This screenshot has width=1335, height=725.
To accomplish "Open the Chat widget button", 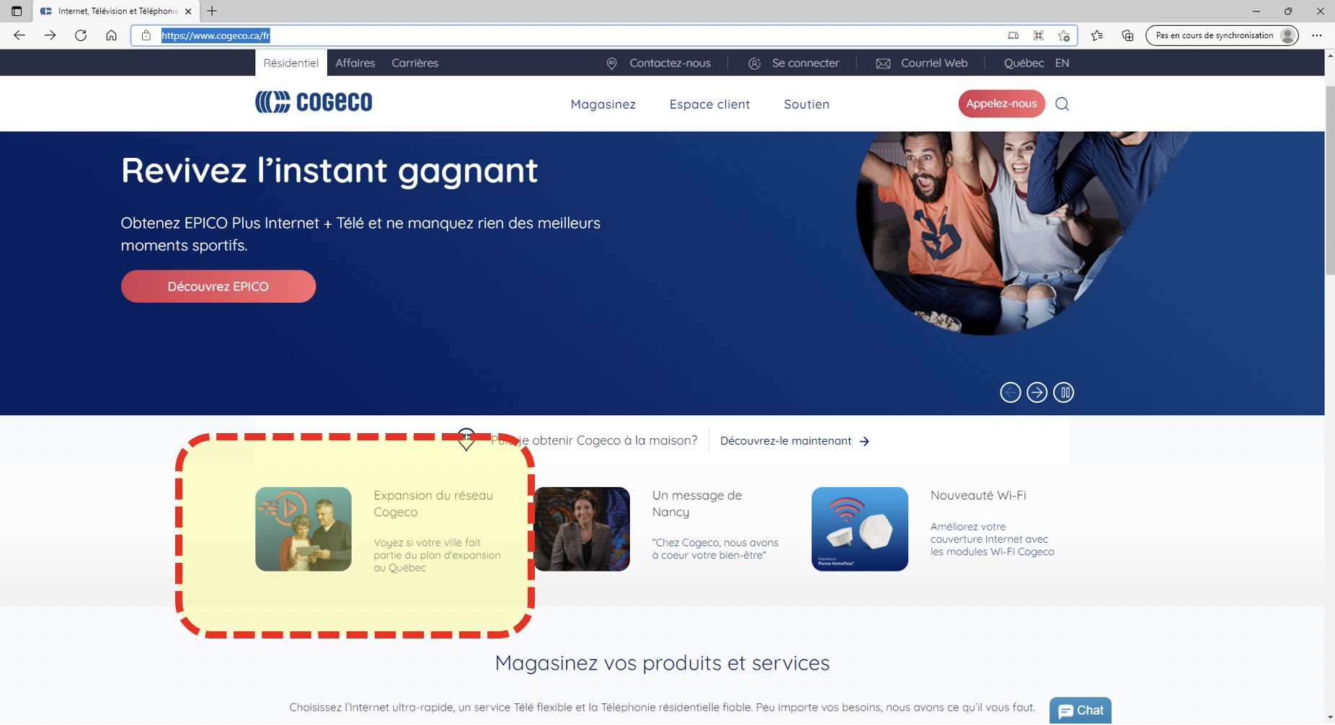I will click(x=1081, y=711).
